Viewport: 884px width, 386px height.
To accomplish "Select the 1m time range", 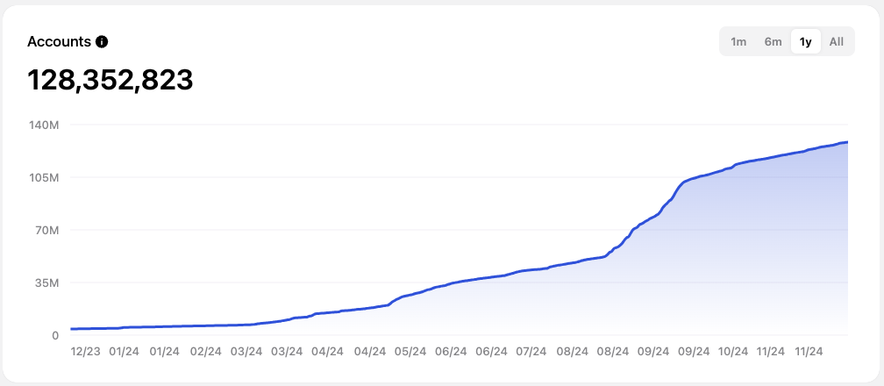I will [738, 41].
